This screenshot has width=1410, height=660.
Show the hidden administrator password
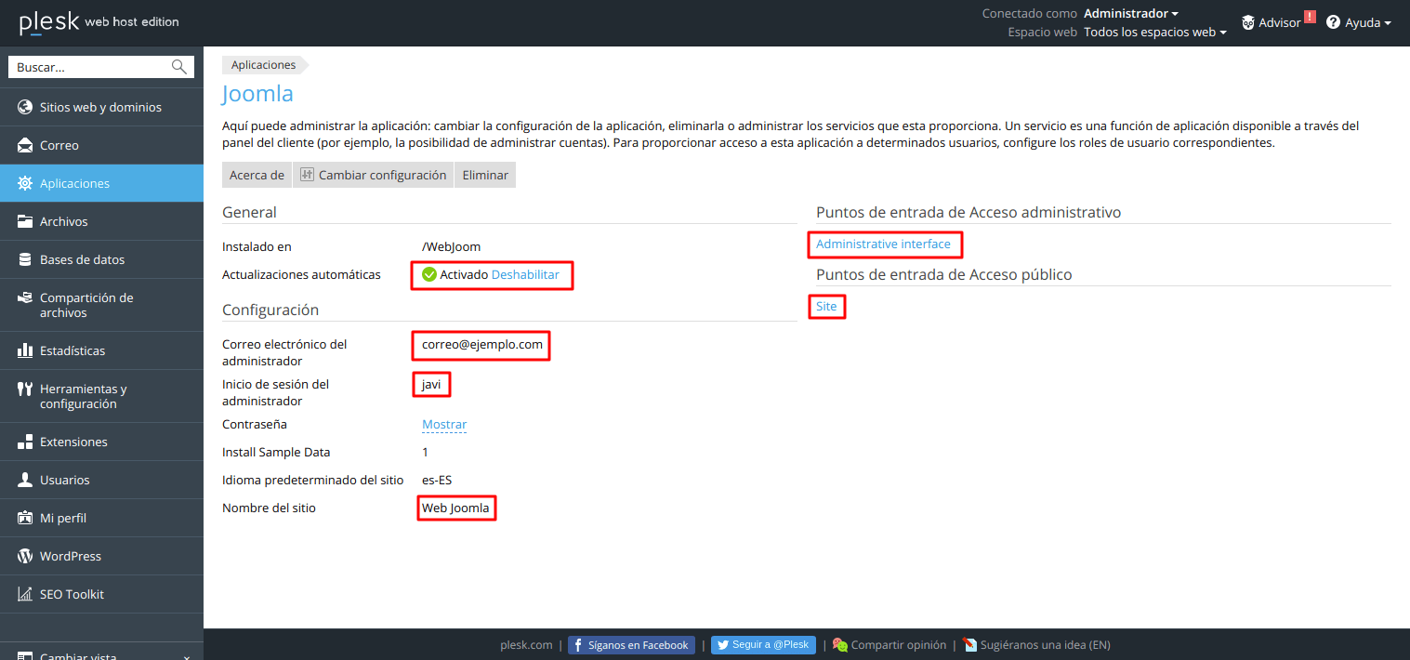(443, 424)
